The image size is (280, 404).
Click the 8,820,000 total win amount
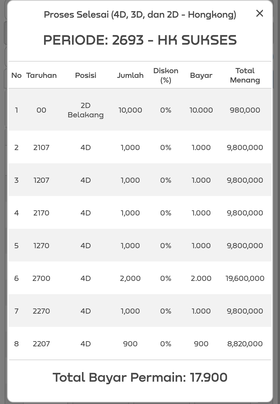click(245, 344)
